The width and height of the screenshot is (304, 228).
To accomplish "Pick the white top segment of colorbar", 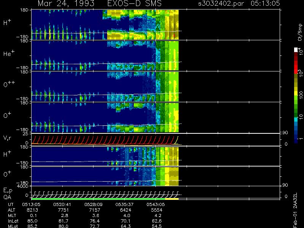I will pyautogui.click(x=296, y=50).
